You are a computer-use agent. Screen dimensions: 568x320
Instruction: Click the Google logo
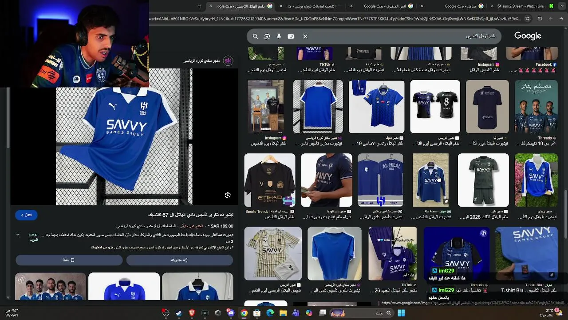528,36
